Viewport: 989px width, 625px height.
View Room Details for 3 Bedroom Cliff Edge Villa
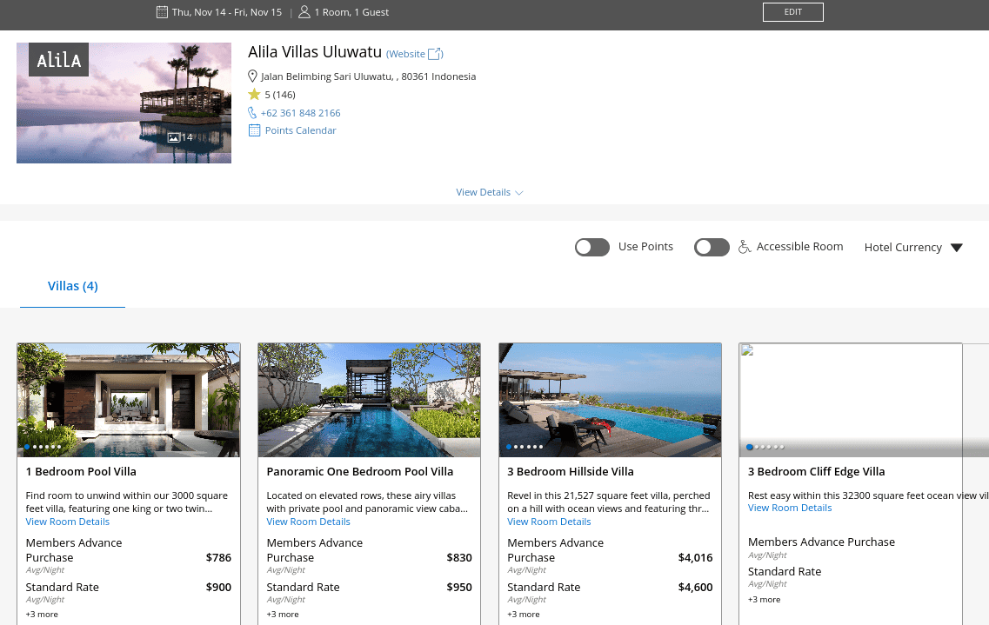tap(790, 508)
